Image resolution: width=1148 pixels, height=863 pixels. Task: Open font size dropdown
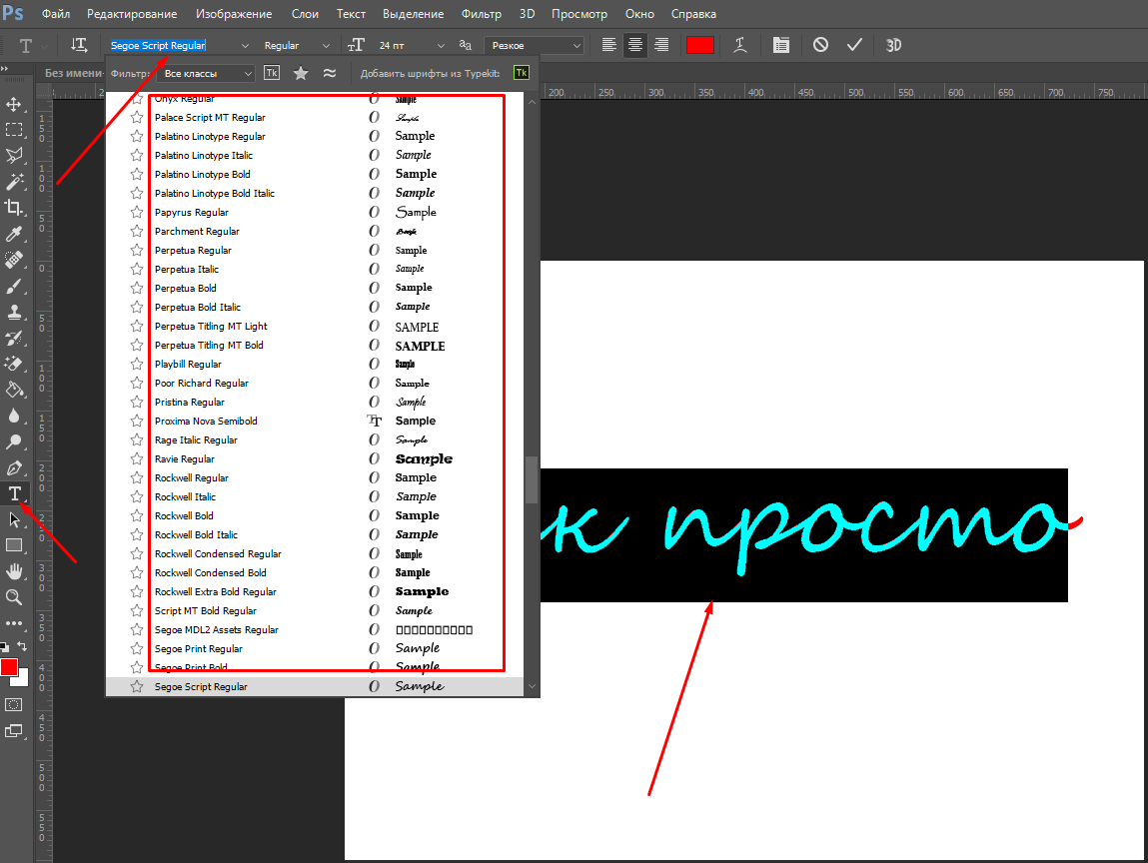click(x=441, y=45)
